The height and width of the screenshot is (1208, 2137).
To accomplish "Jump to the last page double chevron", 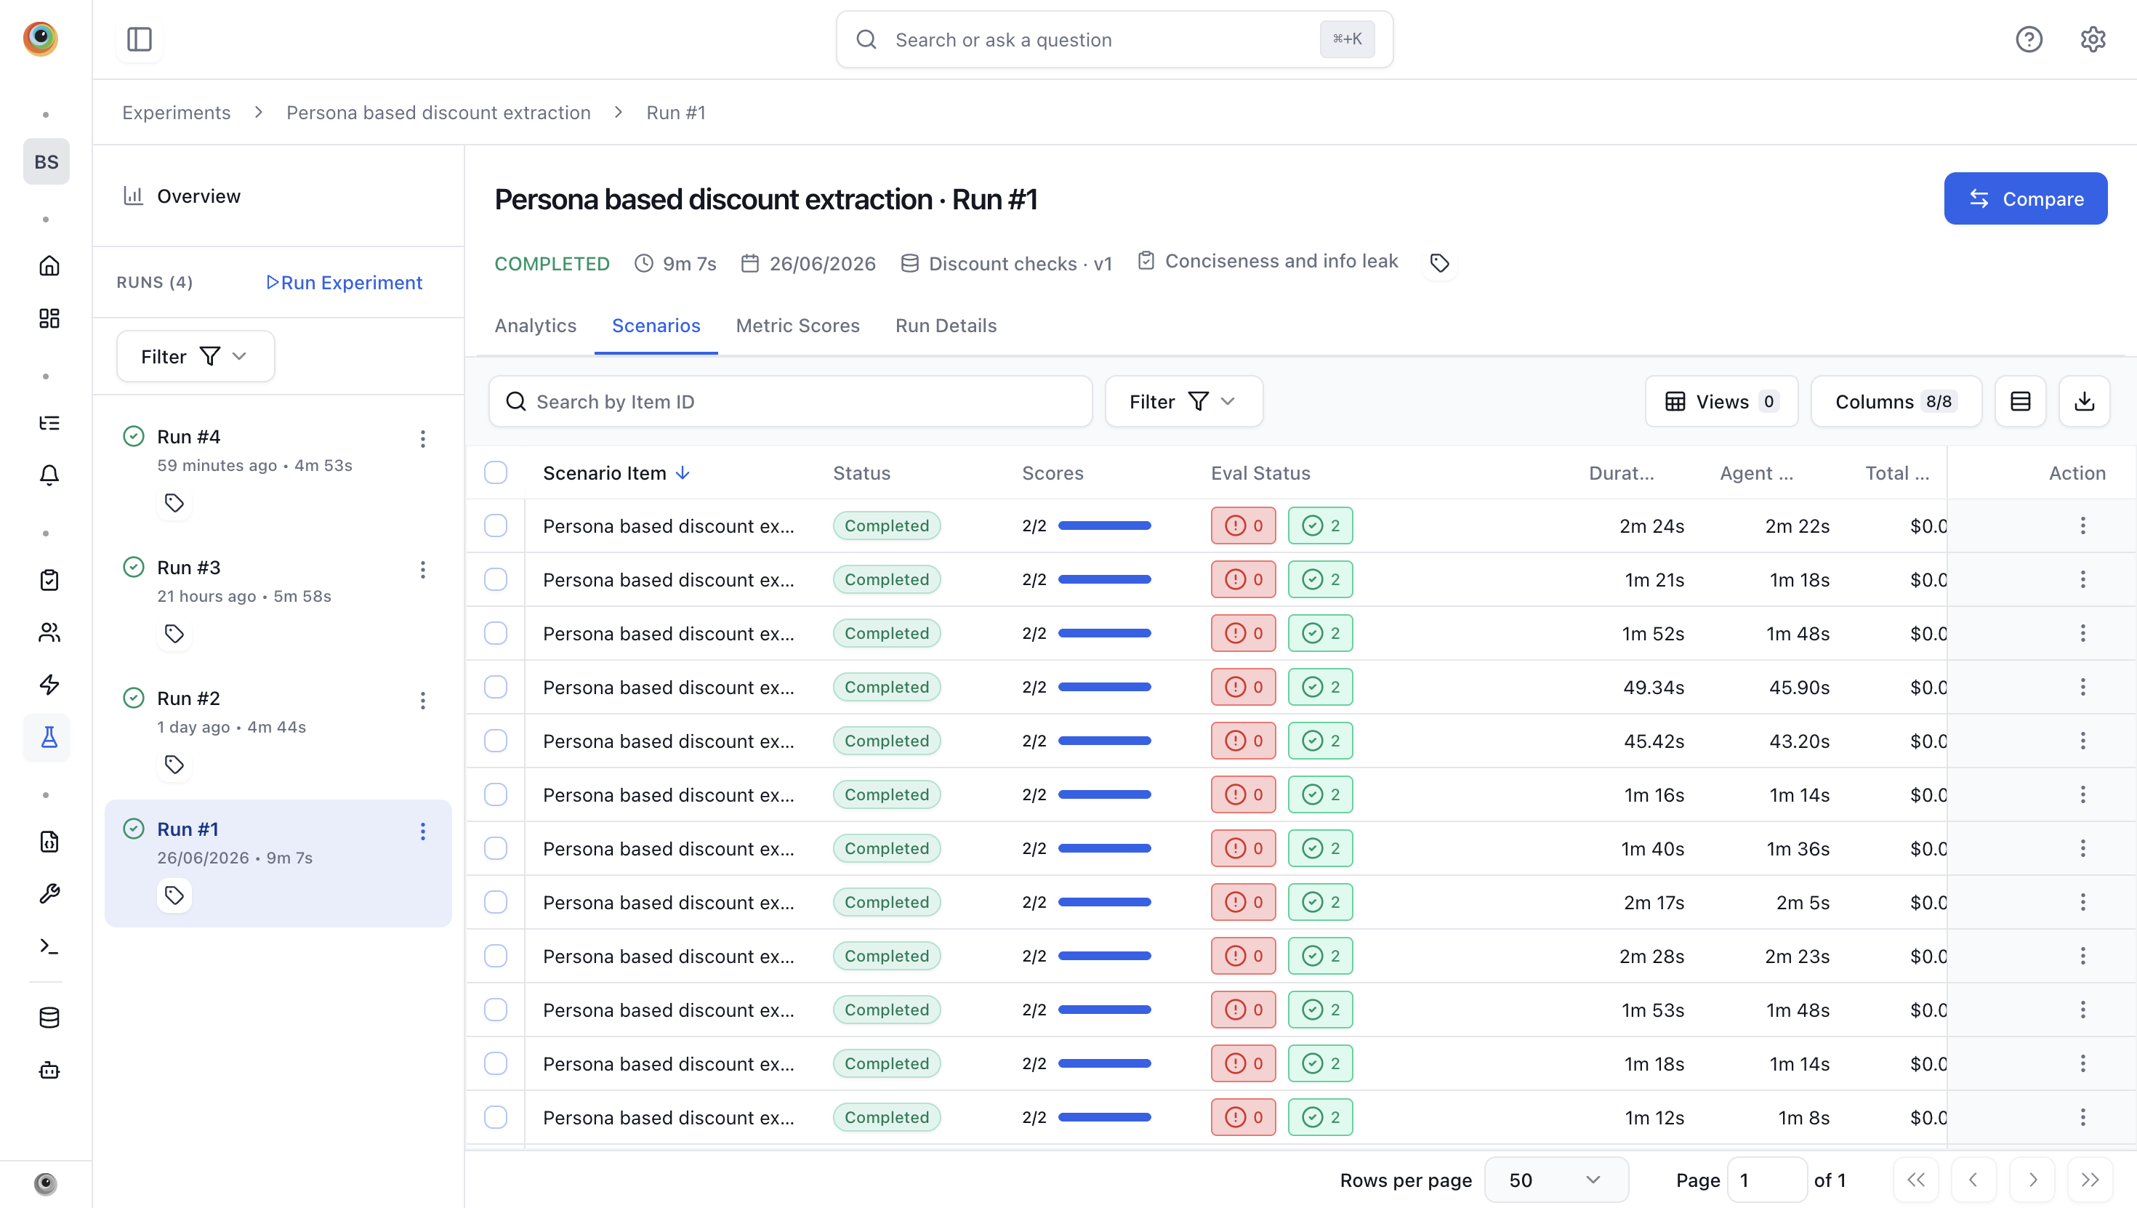I will tap(2090, 1180).
